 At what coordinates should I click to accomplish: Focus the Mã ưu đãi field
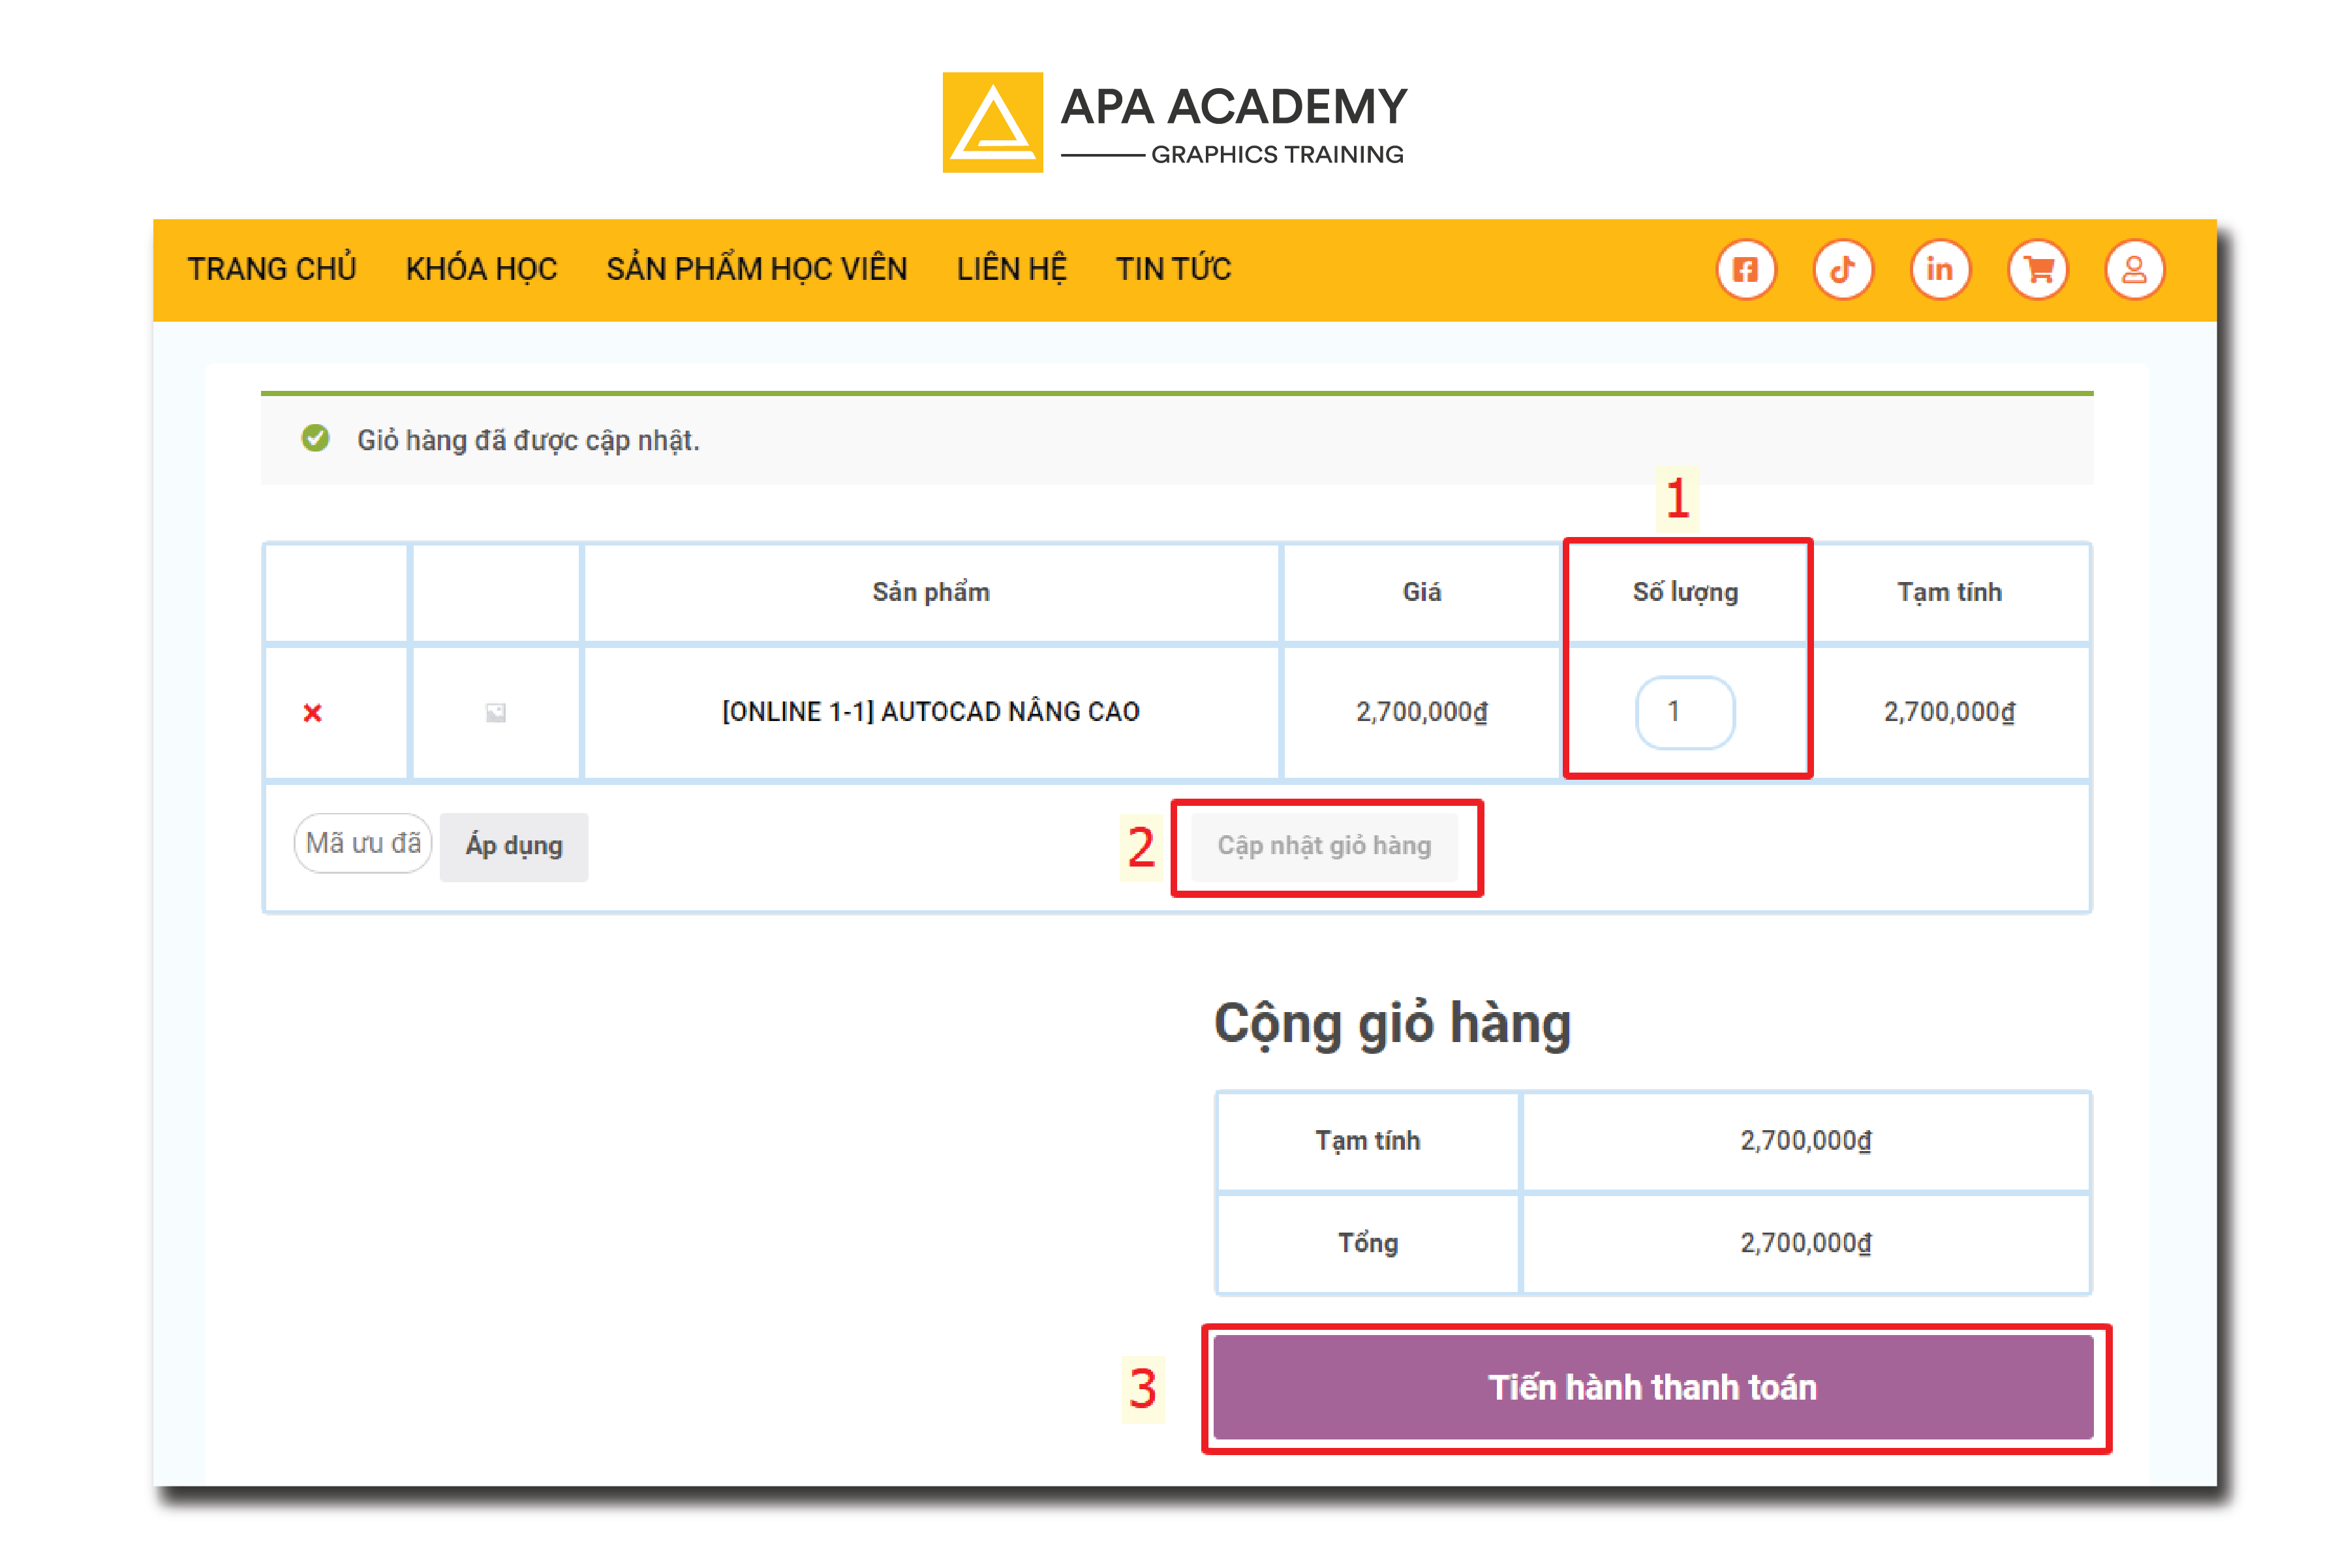point(363,844)
